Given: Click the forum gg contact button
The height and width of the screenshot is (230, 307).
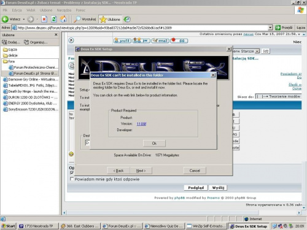Looking at the screenshot, I should tap(179, 40).
